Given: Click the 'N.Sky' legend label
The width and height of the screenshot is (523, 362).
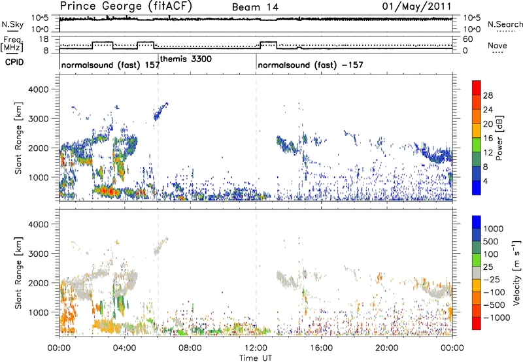Looking at the screenshot, I should [12, 24].
